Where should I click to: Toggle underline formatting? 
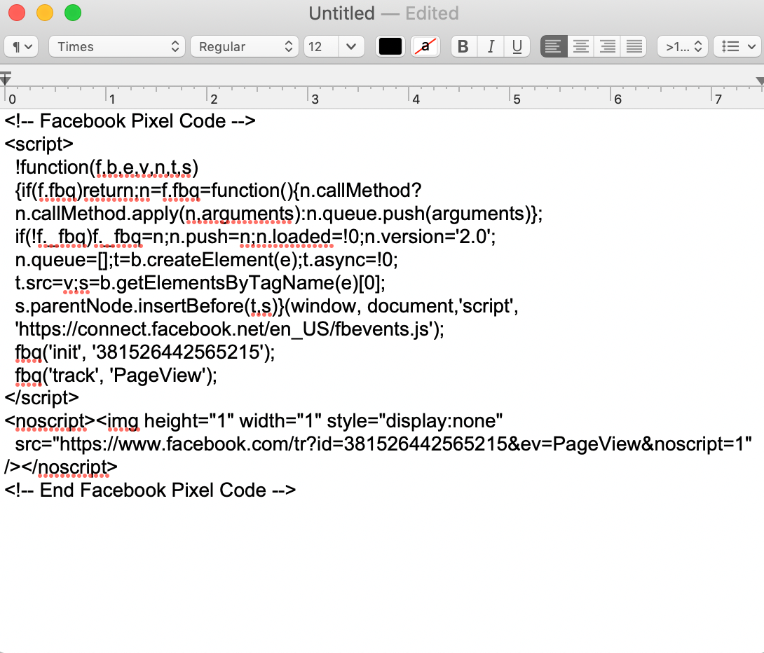coord(517,47)
